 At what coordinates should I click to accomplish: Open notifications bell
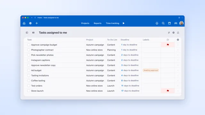point(157,23)
